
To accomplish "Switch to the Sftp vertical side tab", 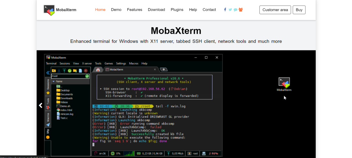I will coord(48,134).
